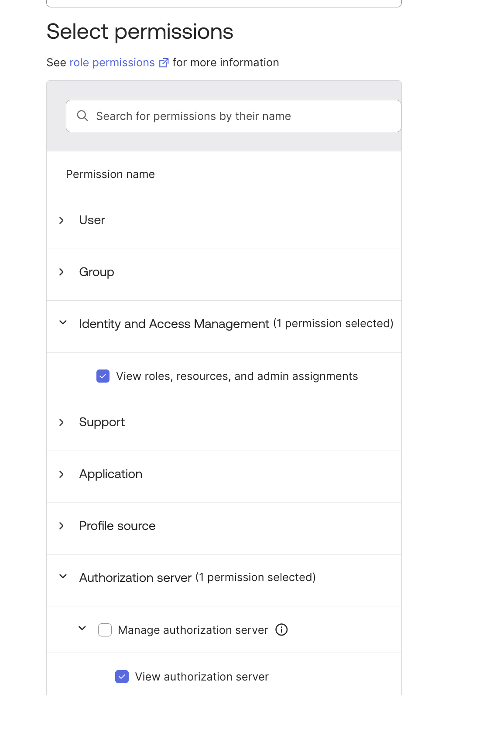Expand the Application section chevron
The height and width of the screenshot is (732, 500).
point(62,474)
